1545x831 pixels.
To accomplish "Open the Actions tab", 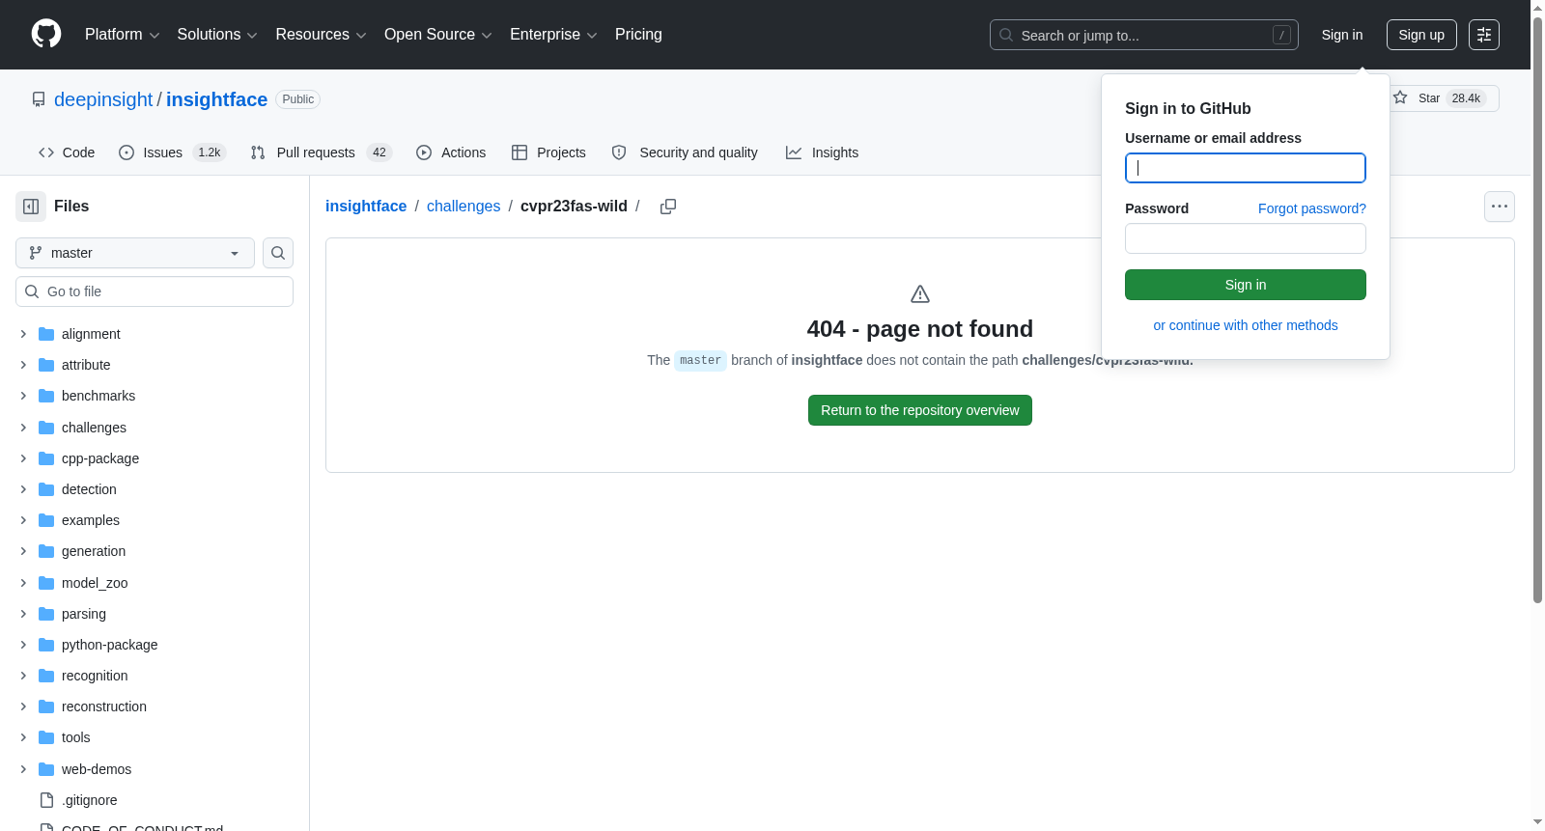I will (451, 152).
